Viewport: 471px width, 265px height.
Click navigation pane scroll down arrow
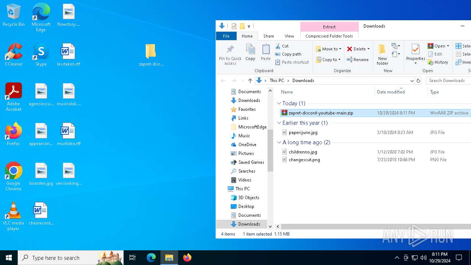click(270, 227)
